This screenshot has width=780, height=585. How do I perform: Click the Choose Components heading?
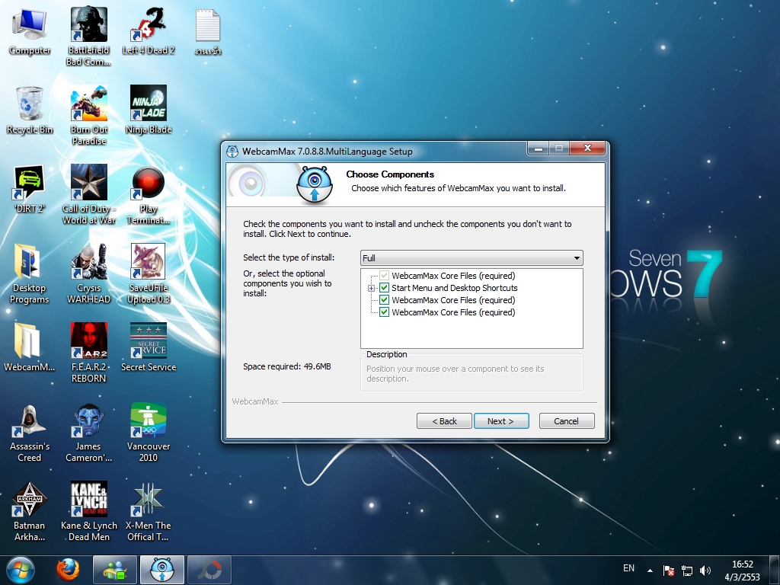pos(390,174)
